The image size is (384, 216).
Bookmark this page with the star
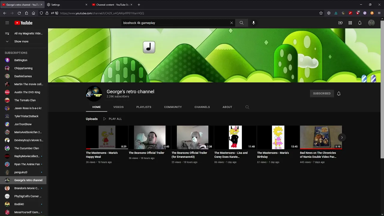tap(321, 13)
